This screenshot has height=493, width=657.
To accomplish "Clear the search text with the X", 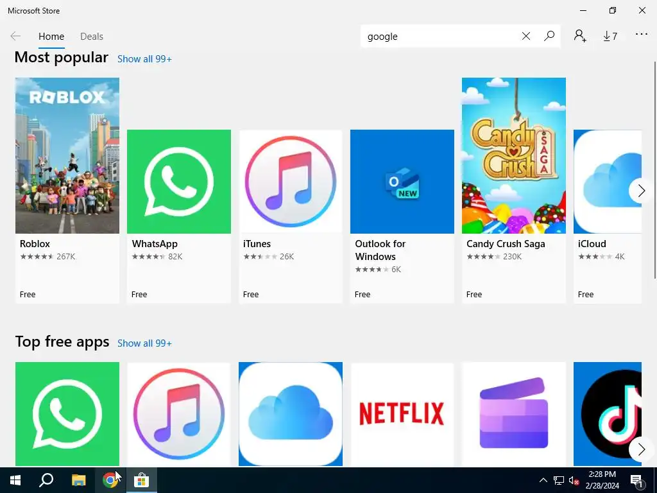I will click(526, 37).
